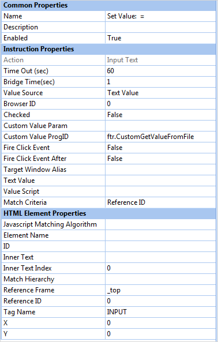The height and width of the screenshot is (342, 218).
Task: Toggle the Enabled True value
Action: coord(161,38)
